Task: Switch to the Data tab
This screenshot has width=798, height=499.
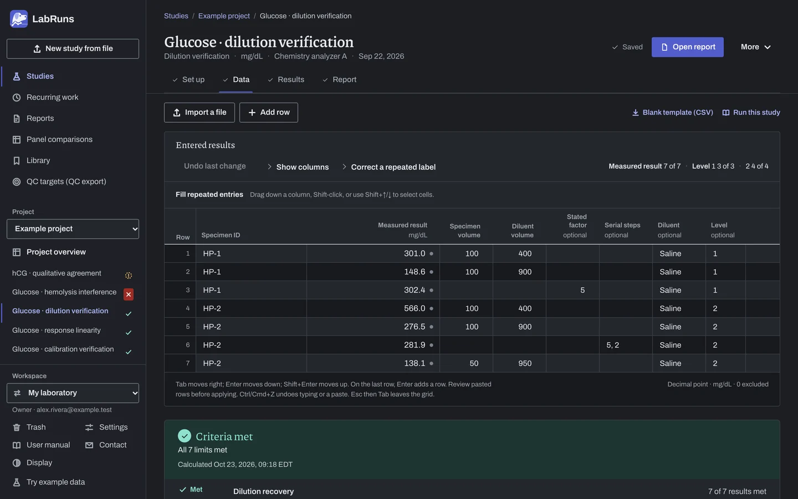Action: (x=236, y=80)
